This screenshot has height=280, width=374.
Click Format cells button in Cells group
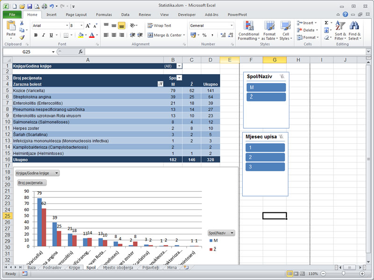pyautogui.click(x=308, y=37)
